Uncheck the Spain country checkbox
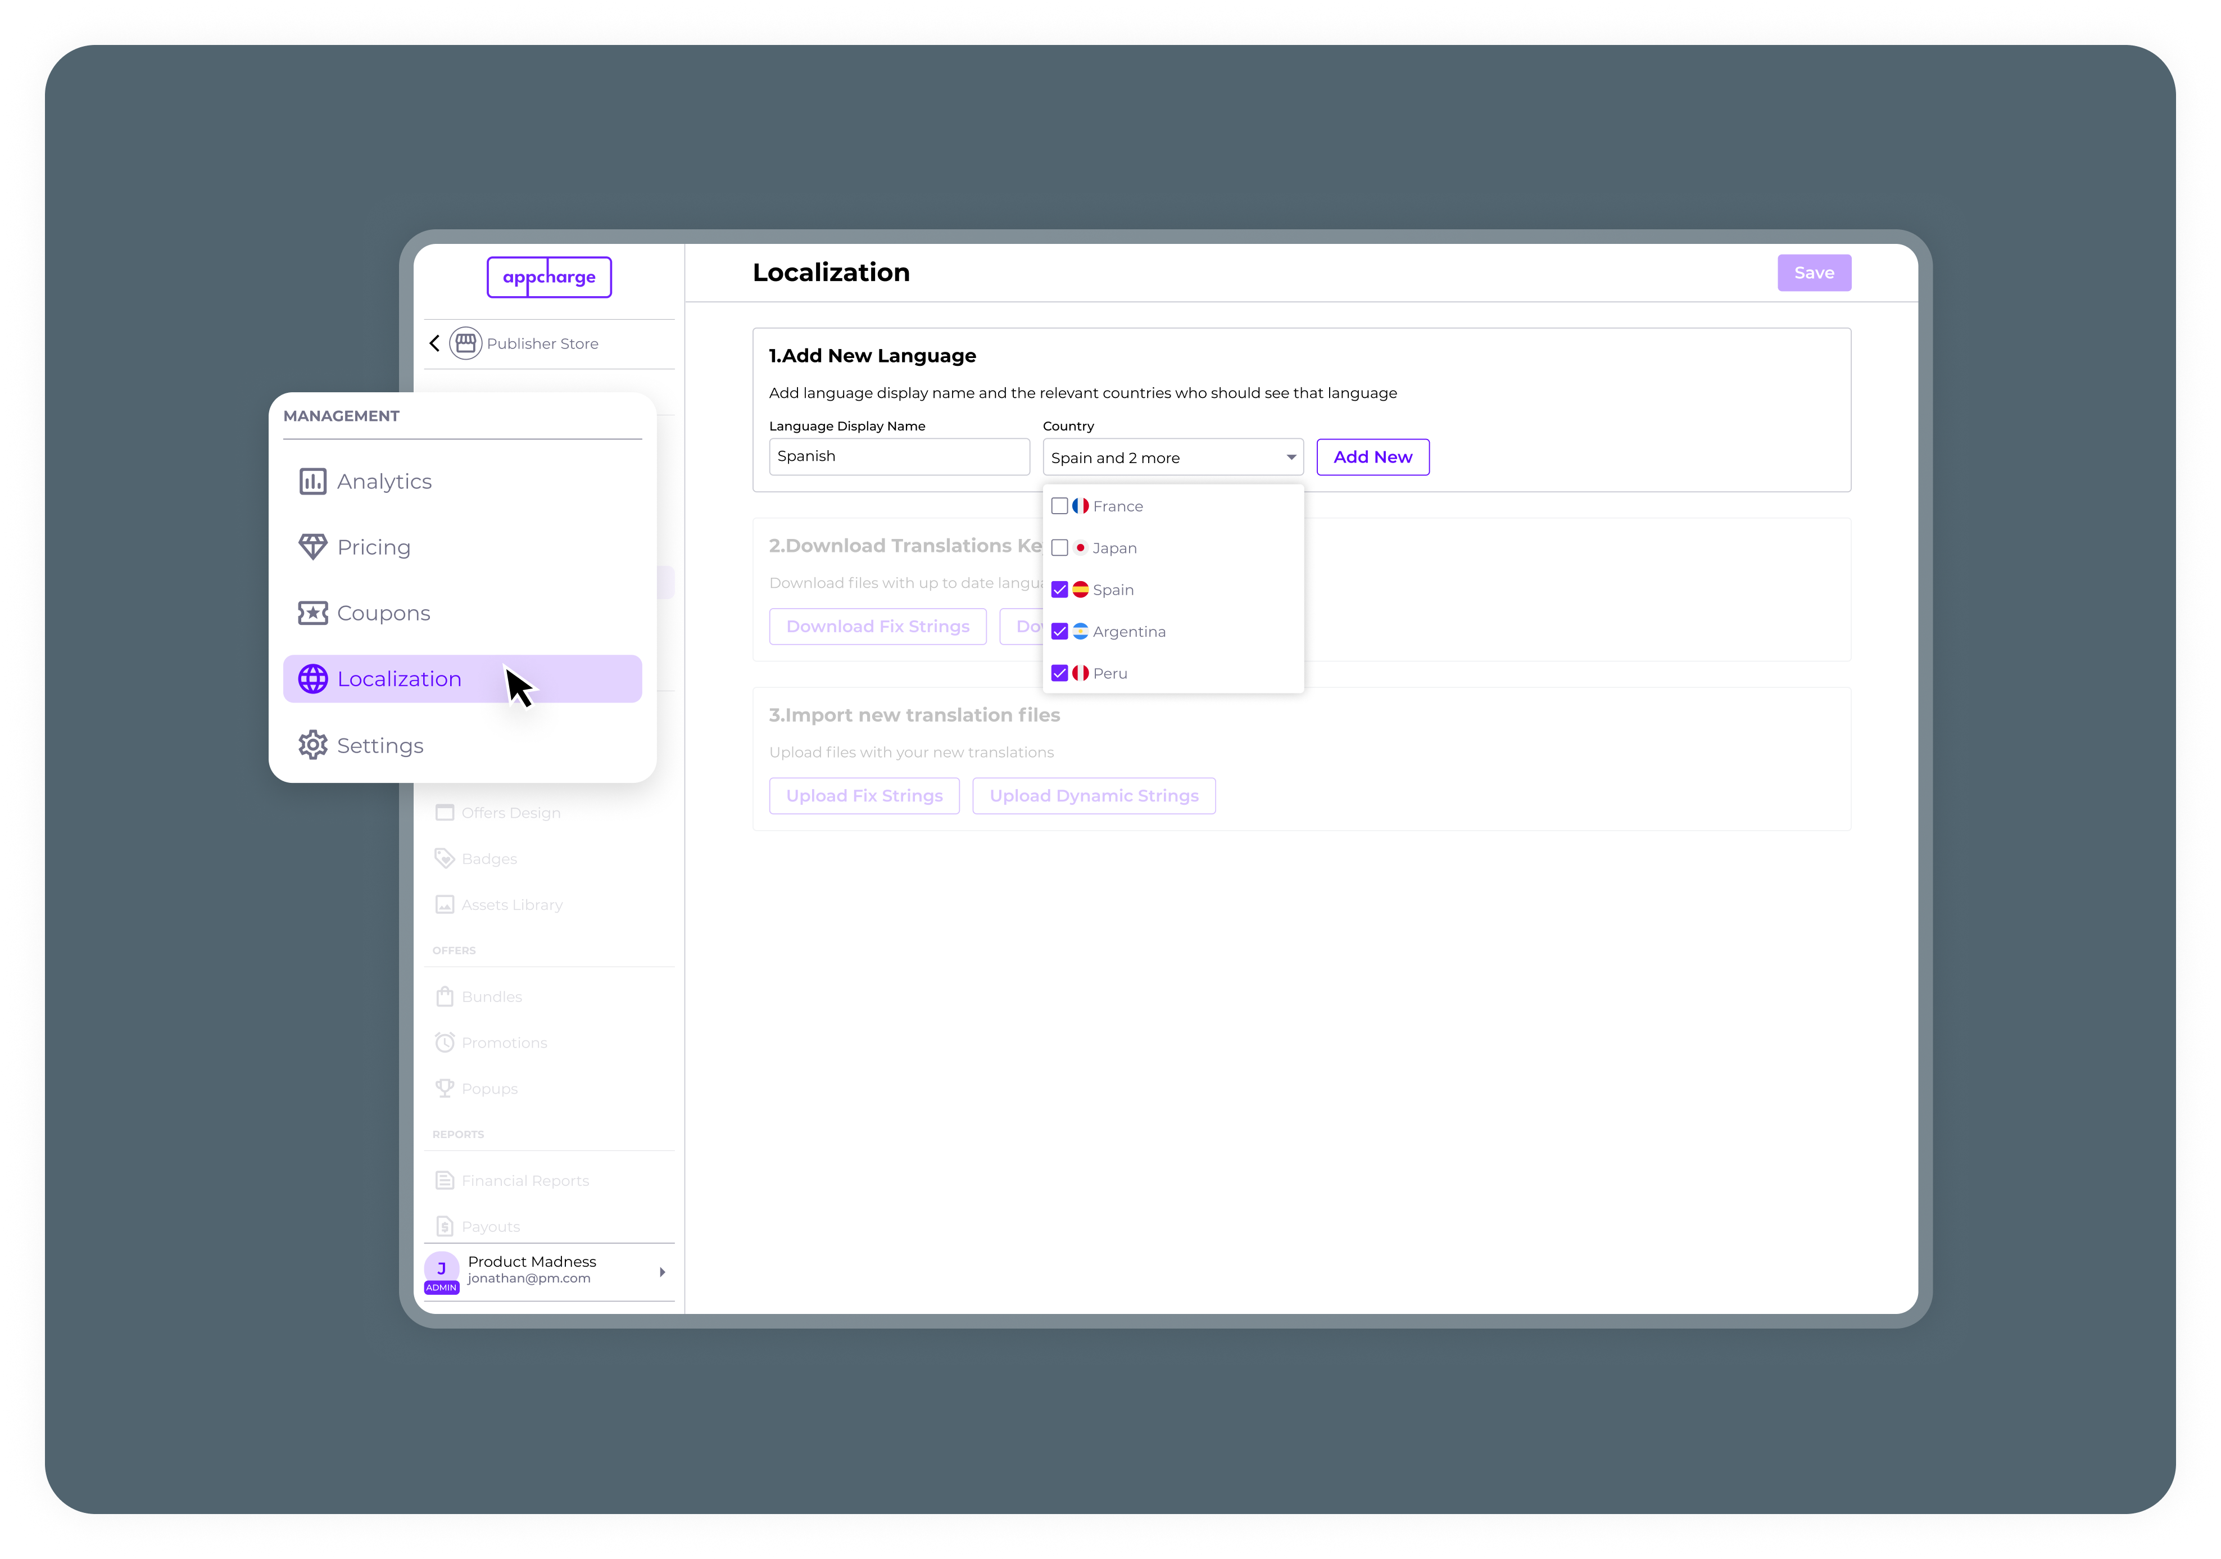 1059,590
